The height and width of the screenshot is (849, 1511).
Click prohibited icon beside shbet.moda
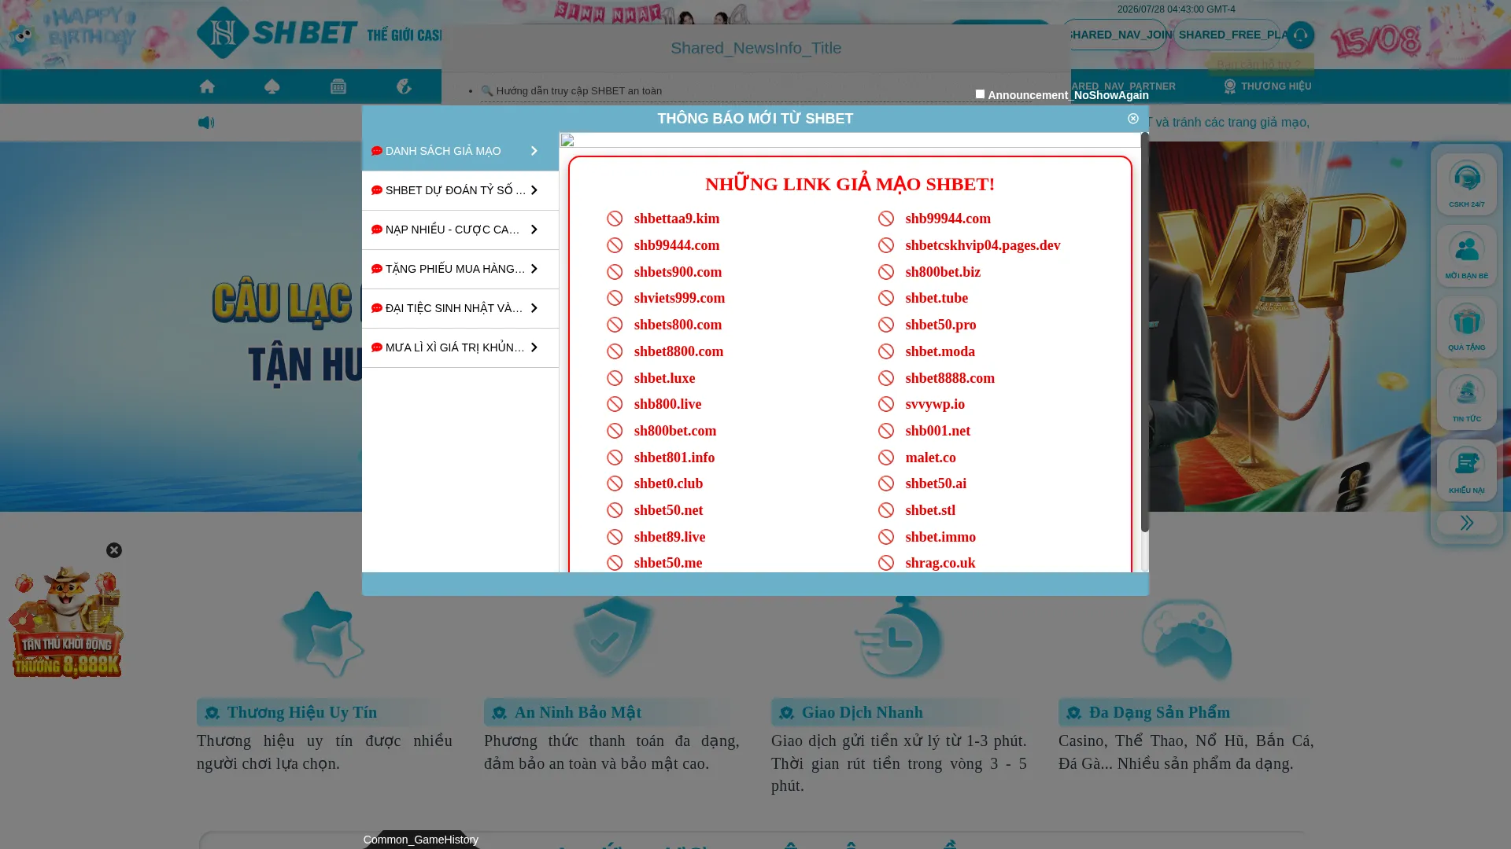(x=886, y=351)
